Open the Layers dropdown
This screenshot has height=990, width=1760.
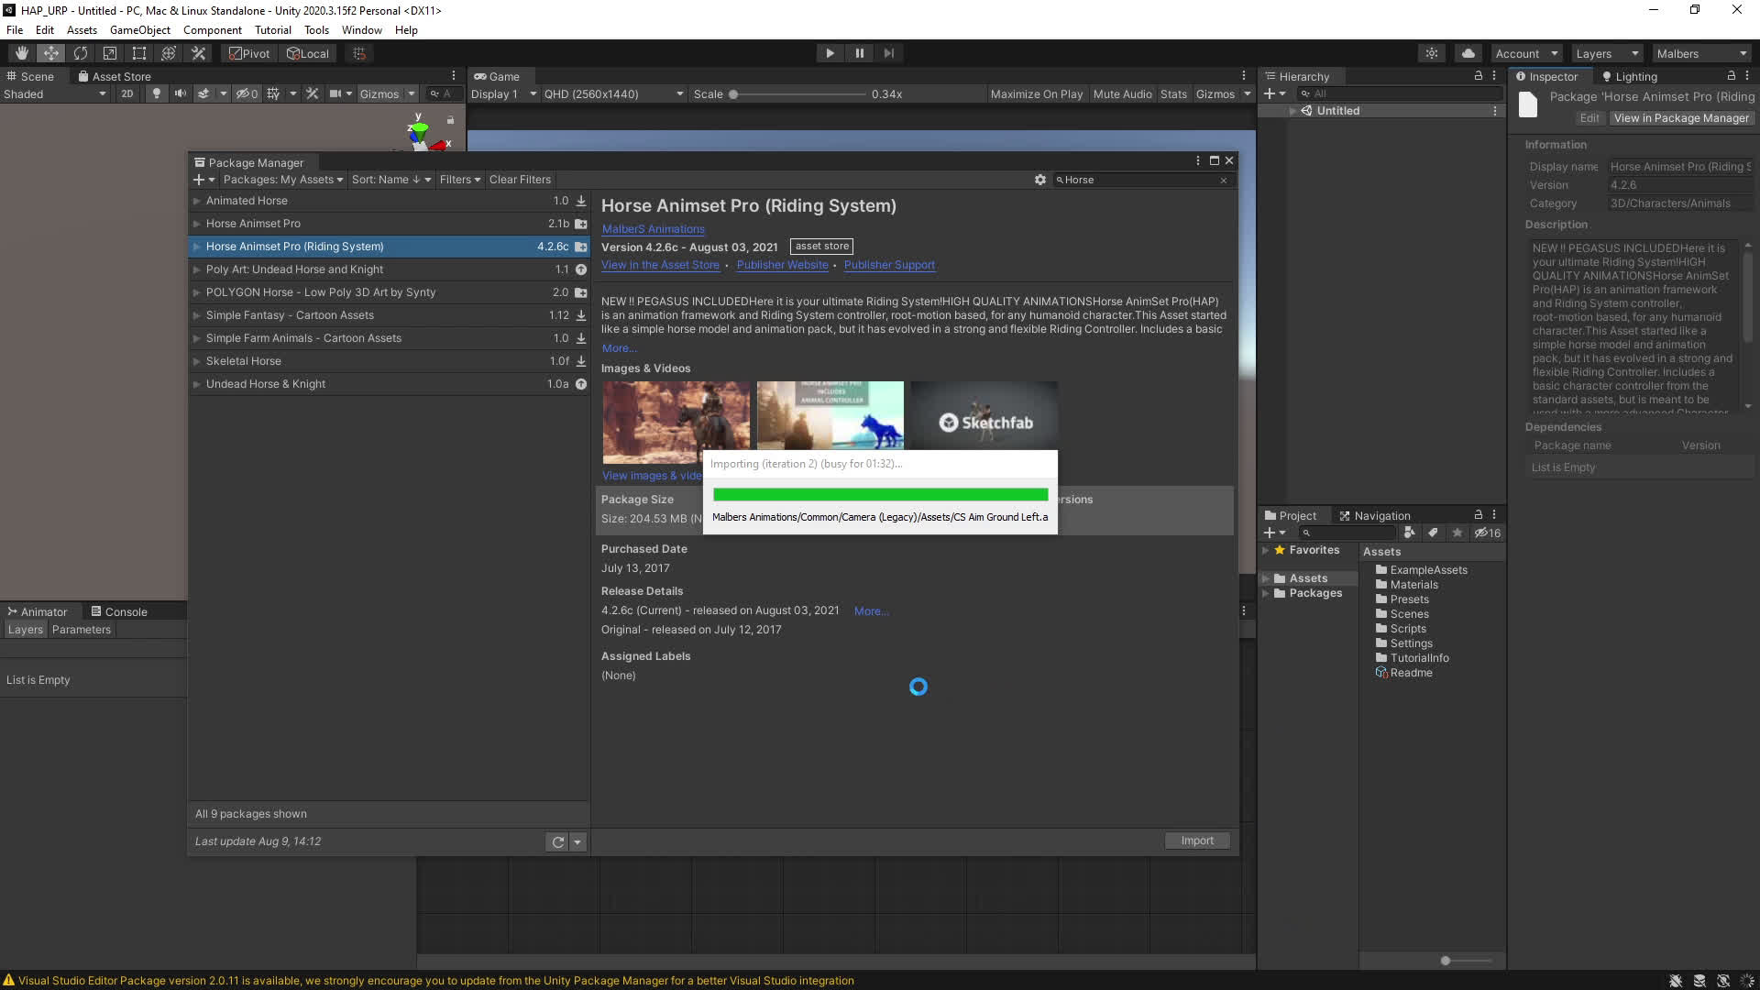click(x=1606, y=53)
